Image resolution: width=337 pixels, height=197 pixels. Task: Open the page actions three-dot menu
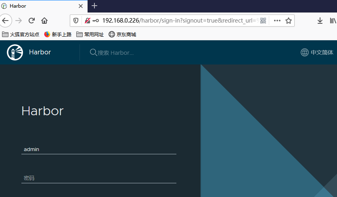click(277, 21)
